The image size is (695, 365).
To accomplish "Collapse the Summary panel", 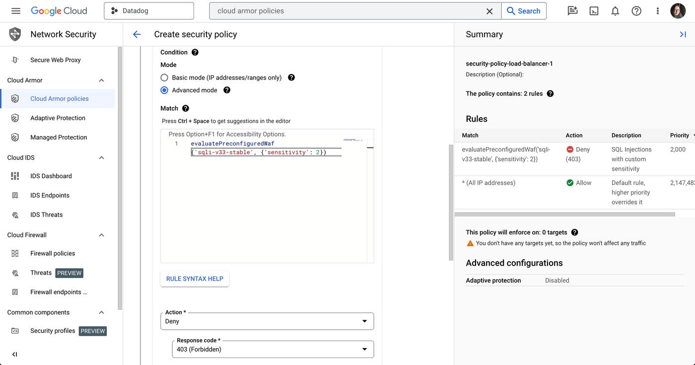I will click(683, 34).
